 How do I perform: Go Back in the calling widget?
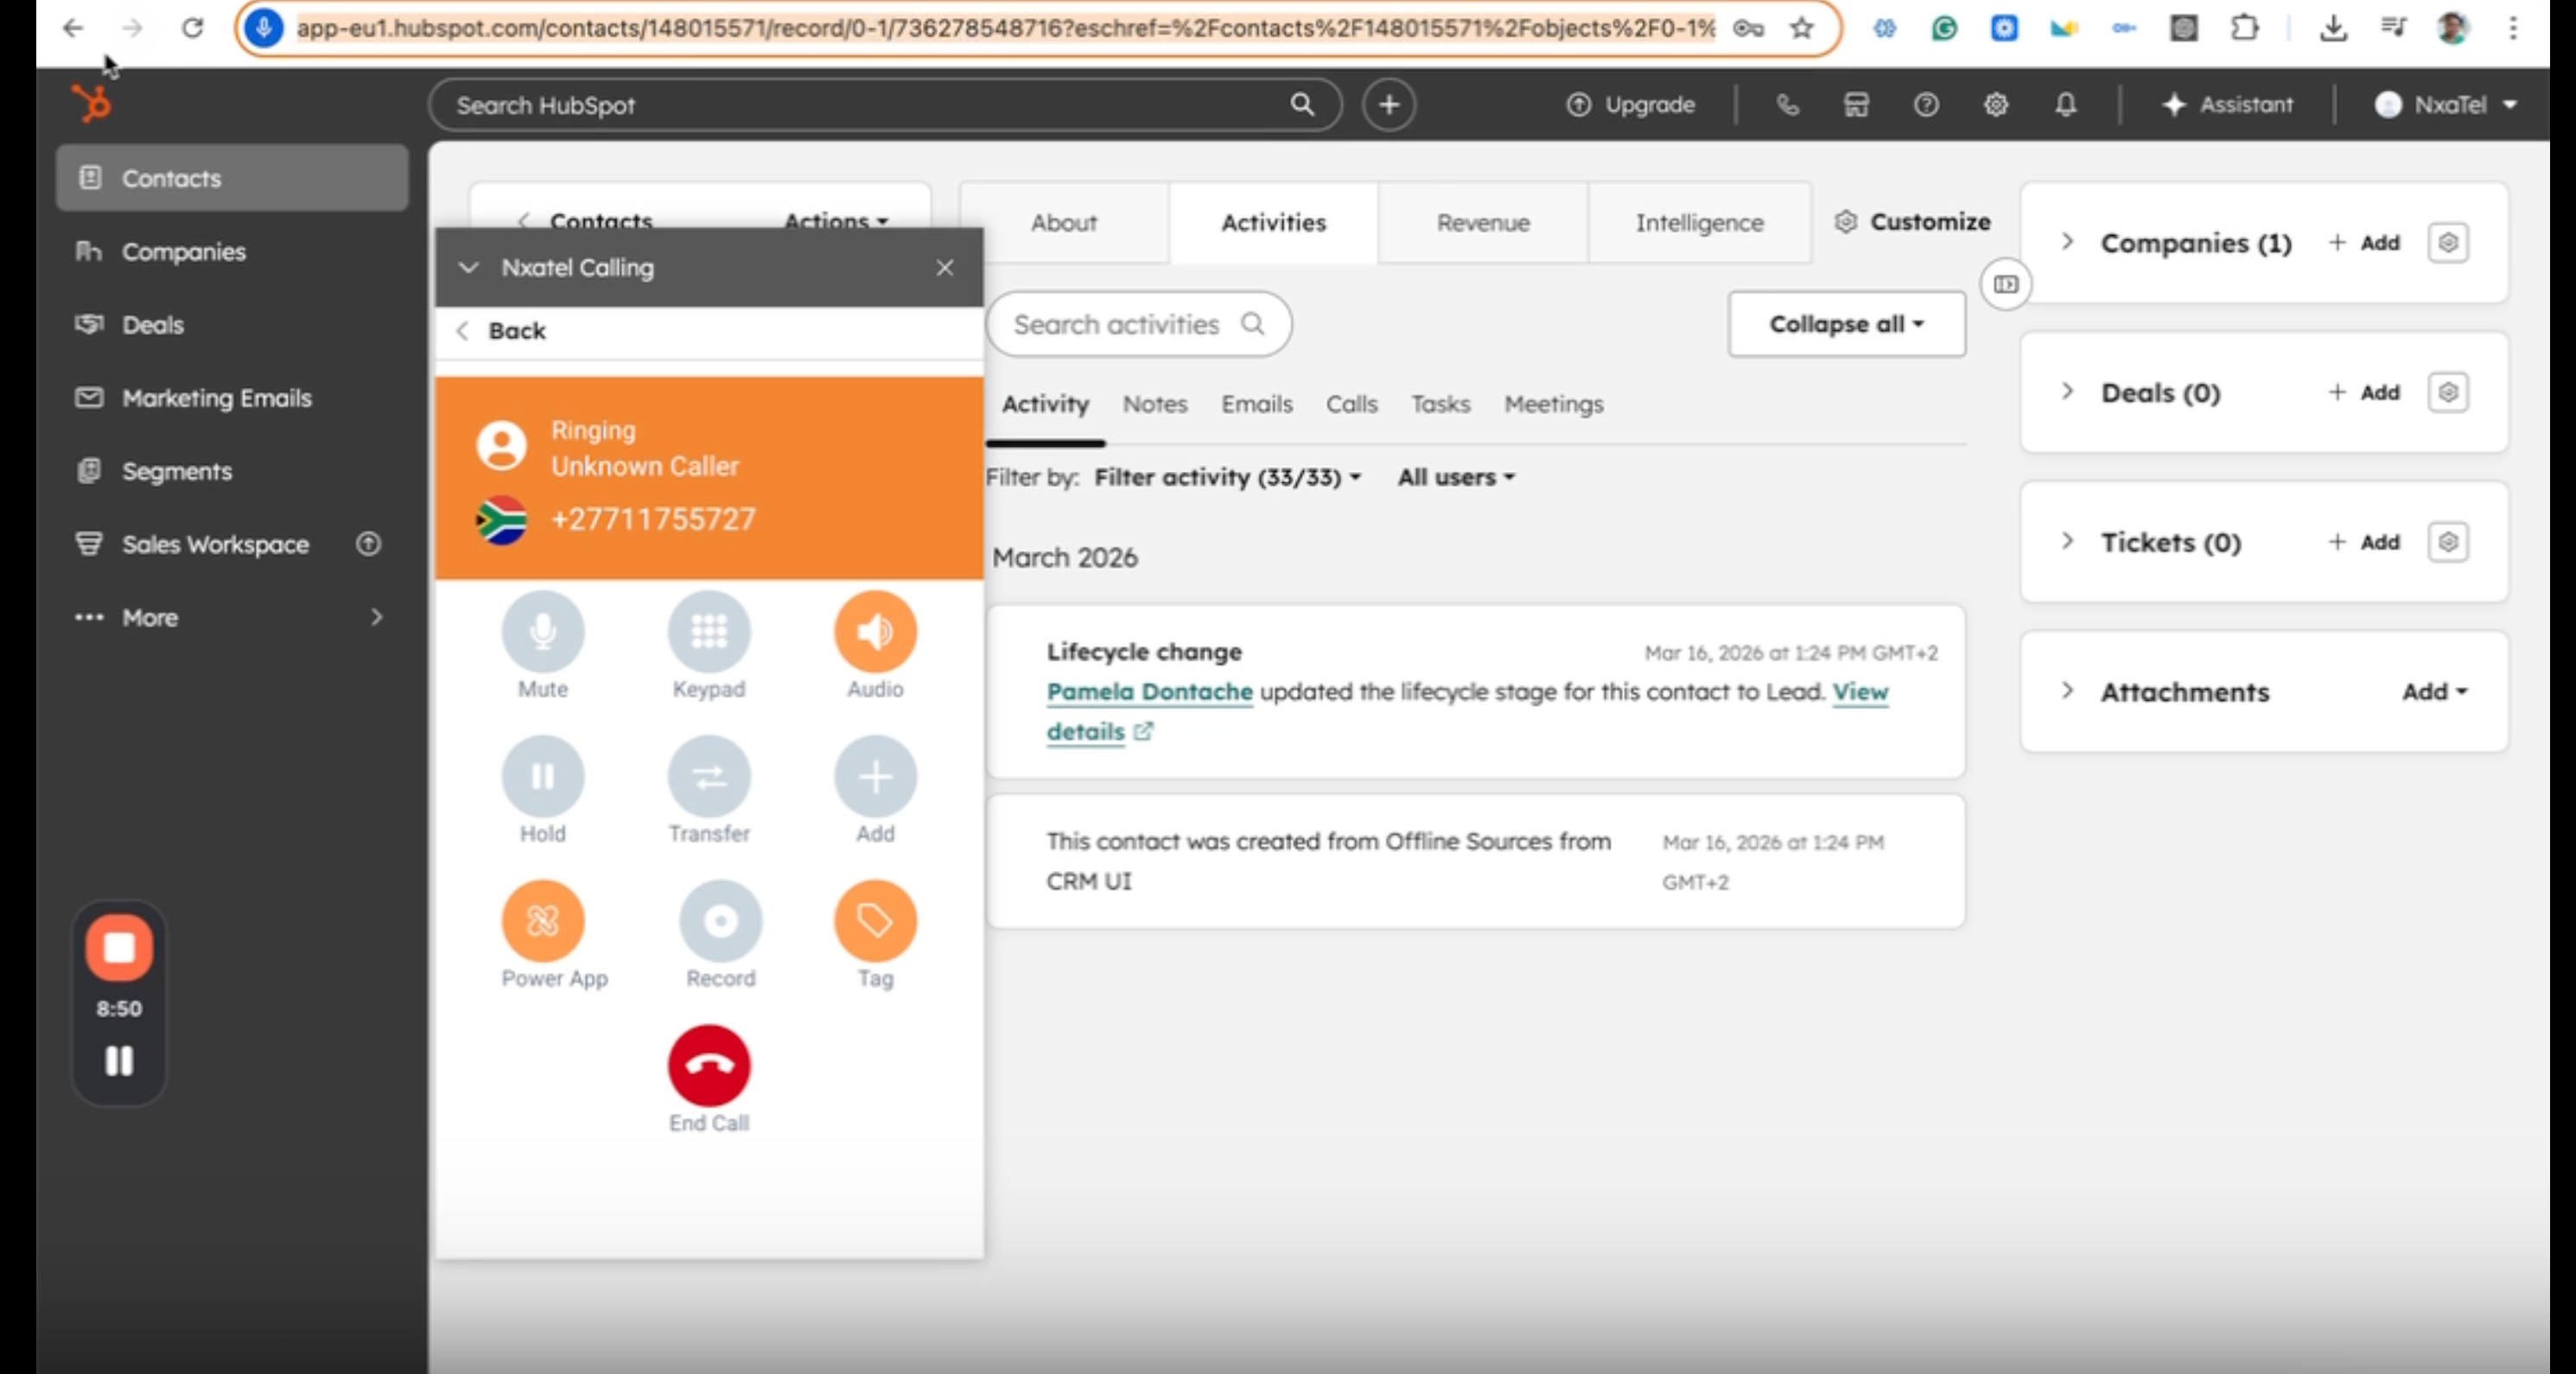(503, 331)
